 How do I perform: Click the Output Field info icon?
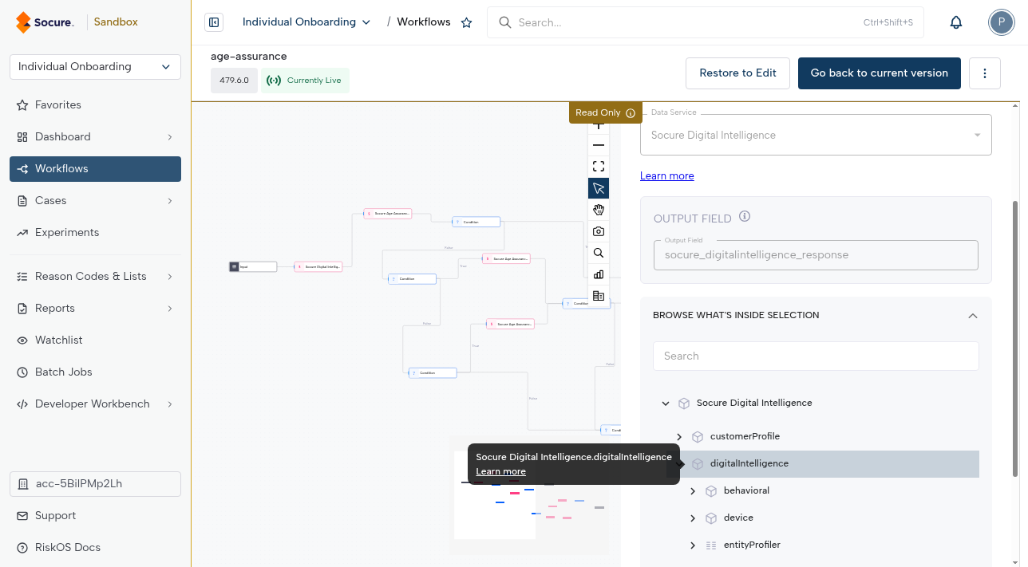tap(745, 217)
